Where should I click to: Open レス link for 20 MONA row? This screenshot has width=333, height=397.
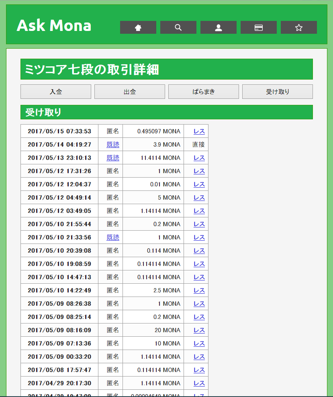tap(199, 330)
